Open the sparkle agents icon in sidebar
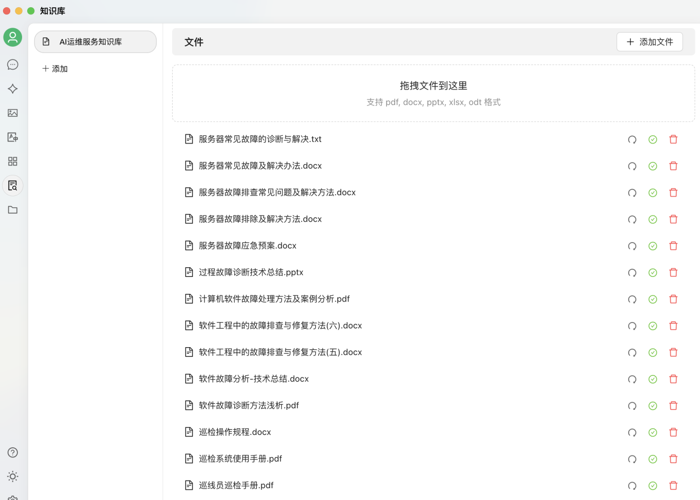The image size is (700, 500). pos(13,89)
